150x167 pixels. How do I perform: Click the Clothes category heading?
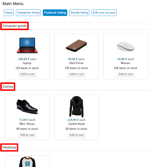coord(8,87)
